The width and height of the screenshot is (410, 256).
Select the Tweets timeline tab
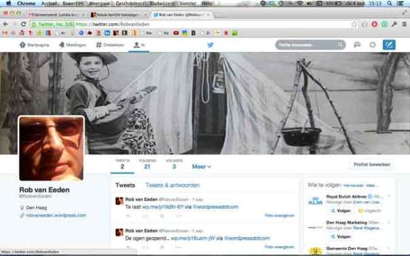pos(126,185)
